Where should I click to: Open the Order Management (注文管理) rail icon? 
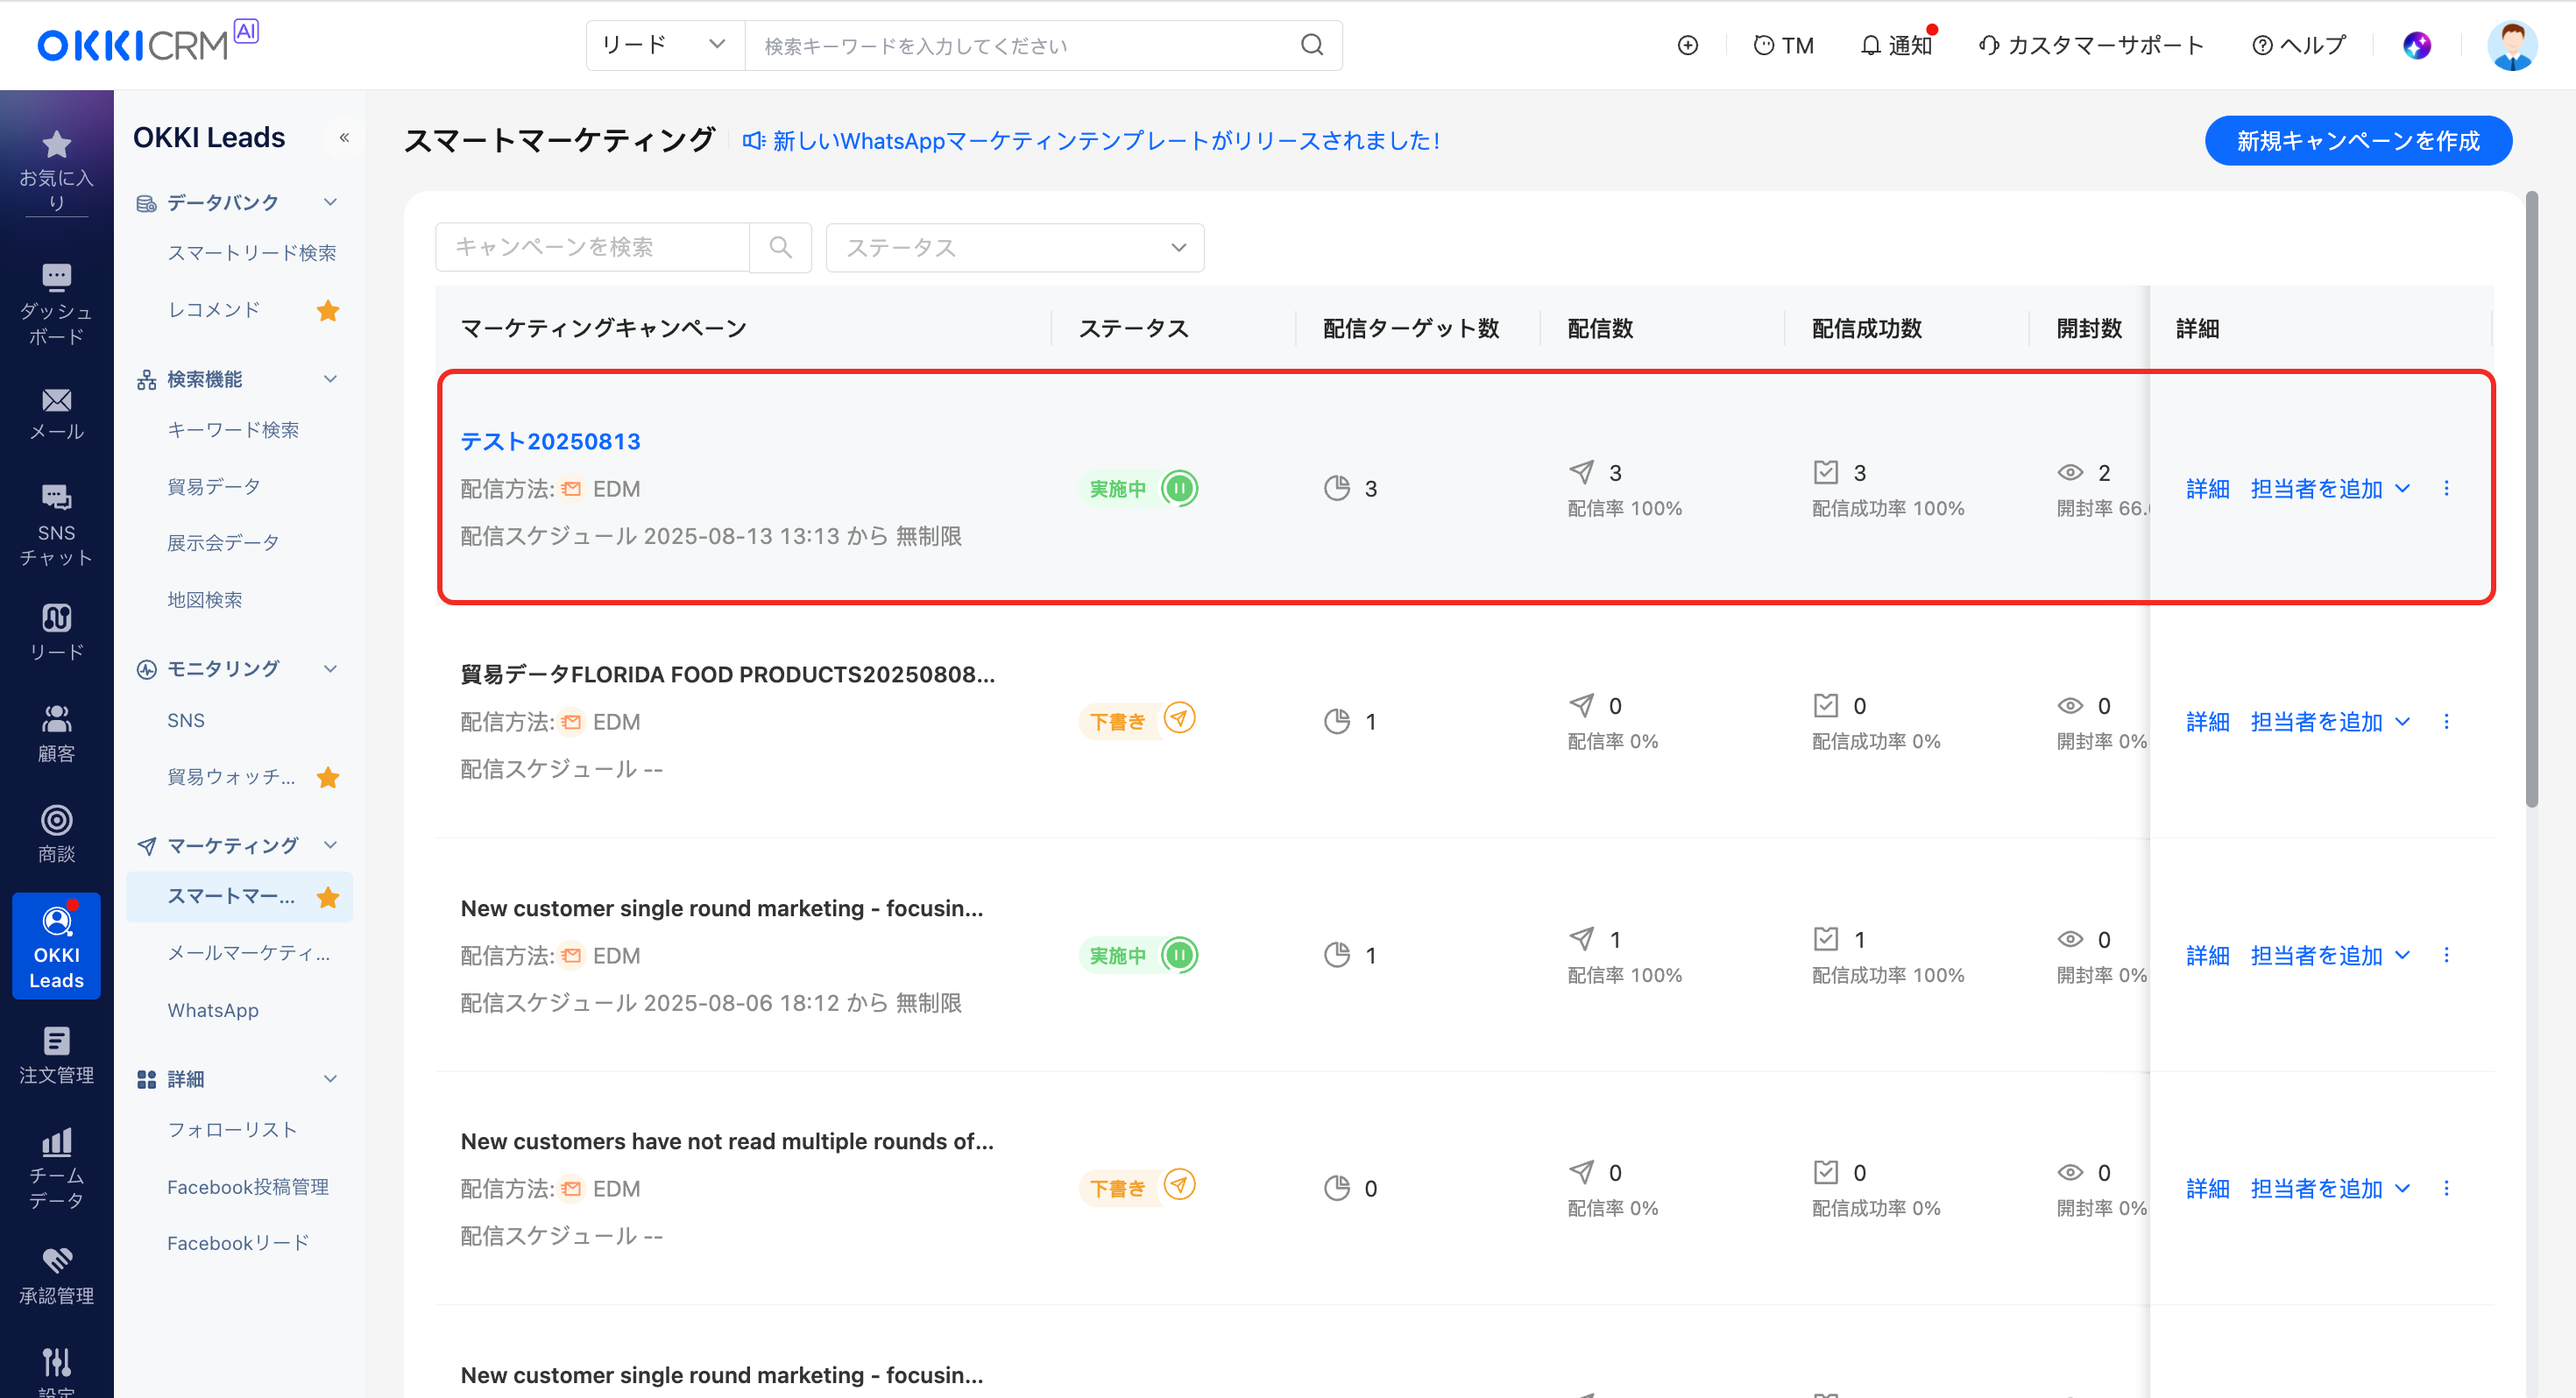point(56,1056)
